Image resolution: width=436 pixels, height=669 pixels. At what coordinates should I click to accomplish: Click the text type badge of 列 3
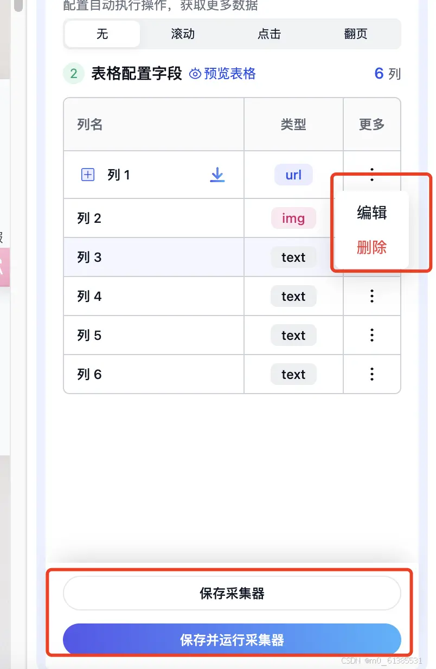(293, 257)
